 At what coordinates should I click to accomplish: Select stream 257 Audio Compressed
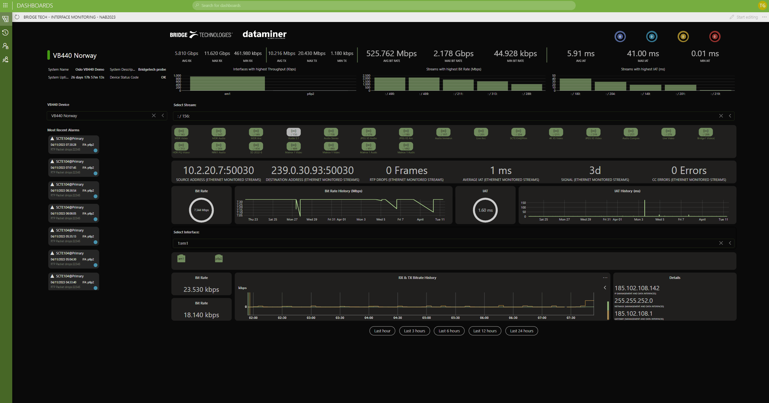coord(631,132)
